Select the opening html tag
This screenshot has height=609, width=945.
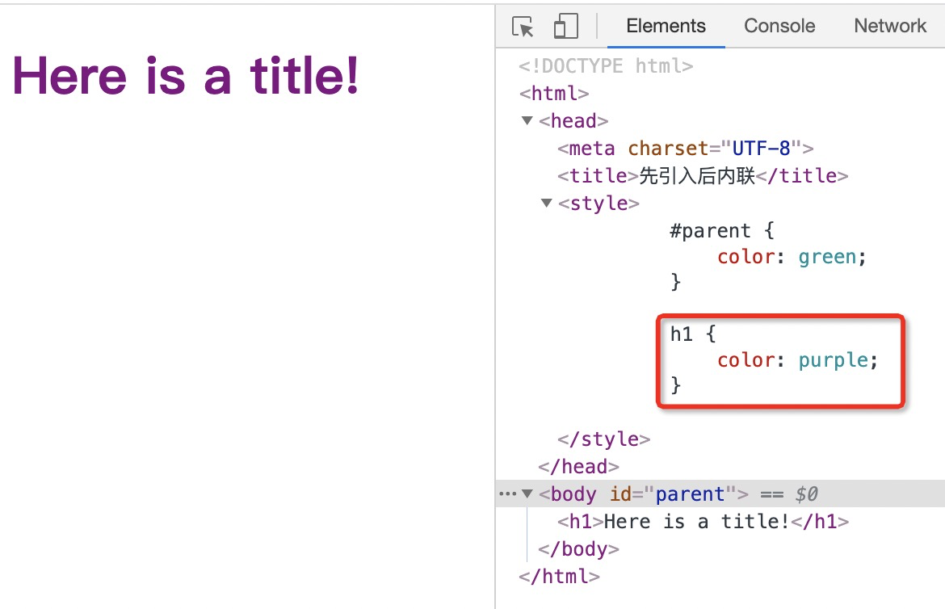coord(554,94)
